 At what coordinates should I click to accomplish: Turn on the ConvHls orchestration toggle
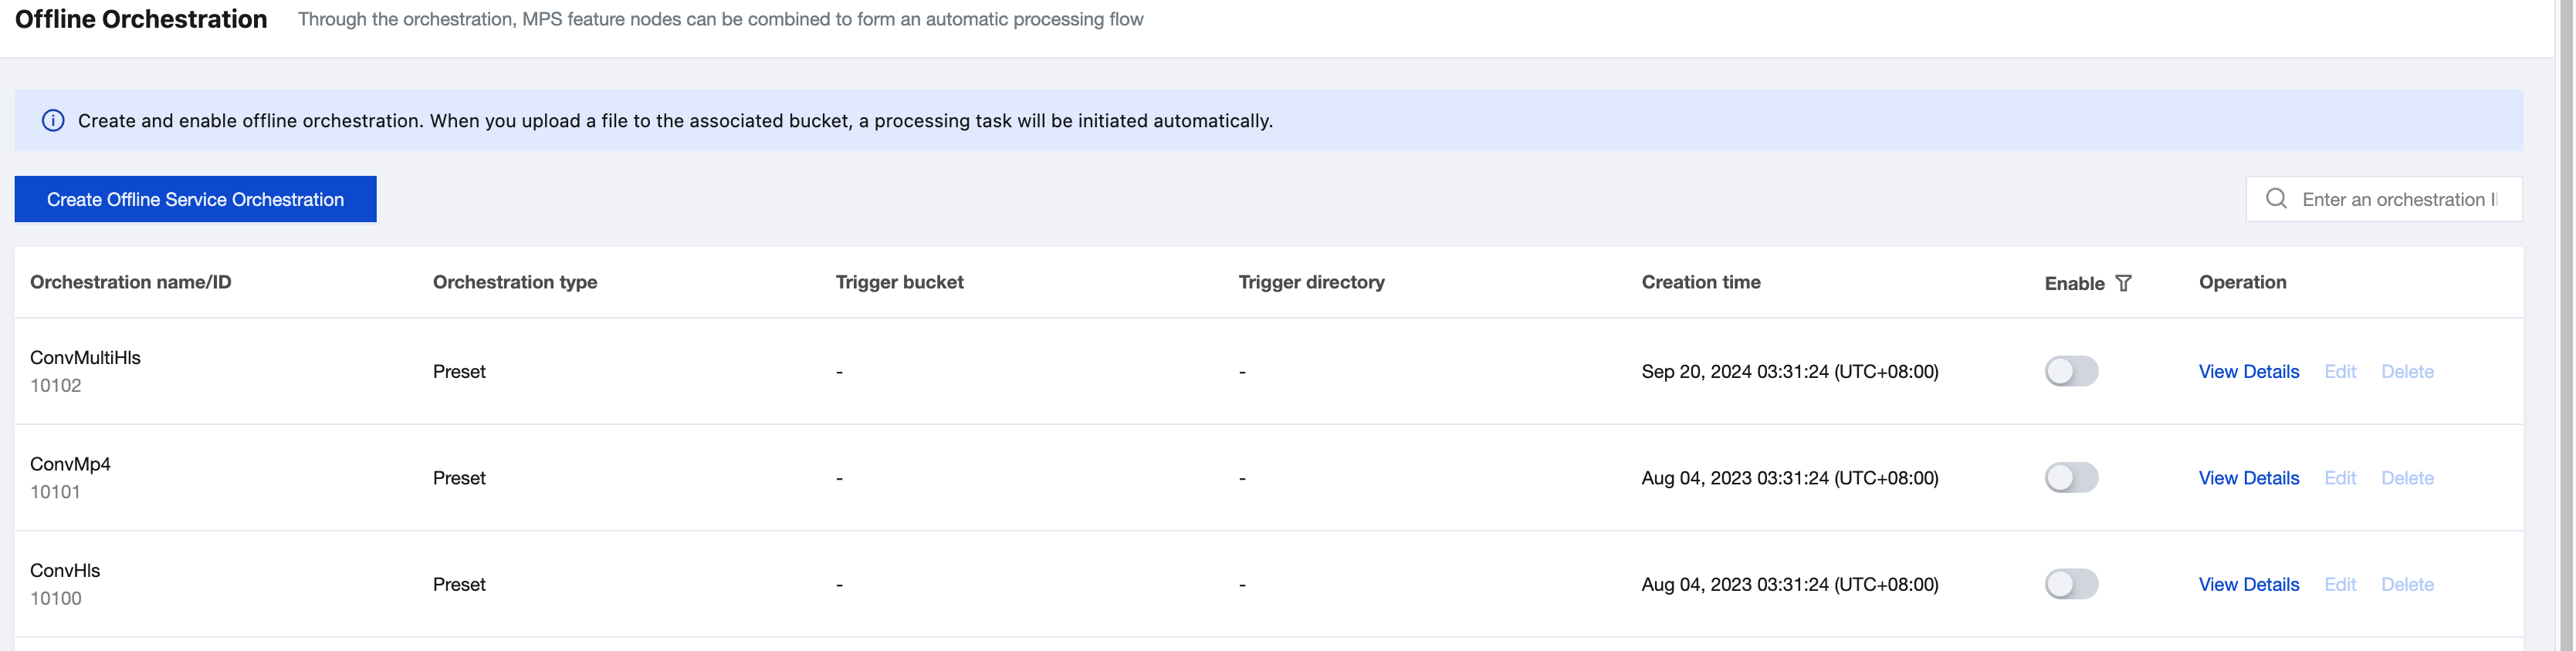[2070, 584]
